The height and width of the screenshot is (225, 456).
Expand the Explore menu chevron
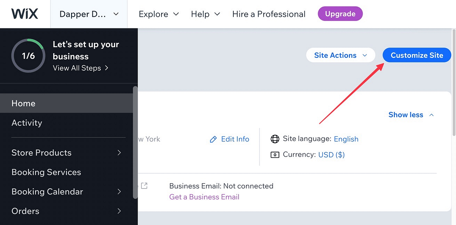pyautogui.click(x=176, y=14)
